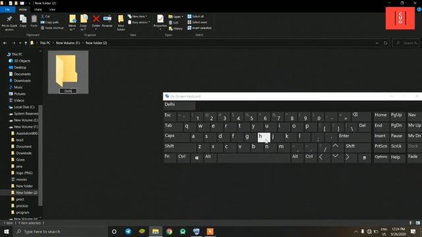Toggle left Alt on On-Screen Keyboard

[210, 158]
